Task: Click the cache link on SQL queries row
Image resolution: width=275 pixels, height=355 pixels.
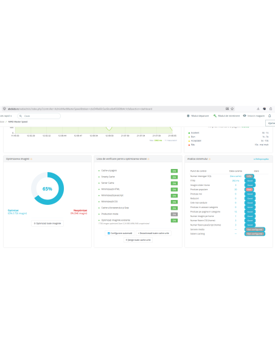Action: [x=235, y=176]
